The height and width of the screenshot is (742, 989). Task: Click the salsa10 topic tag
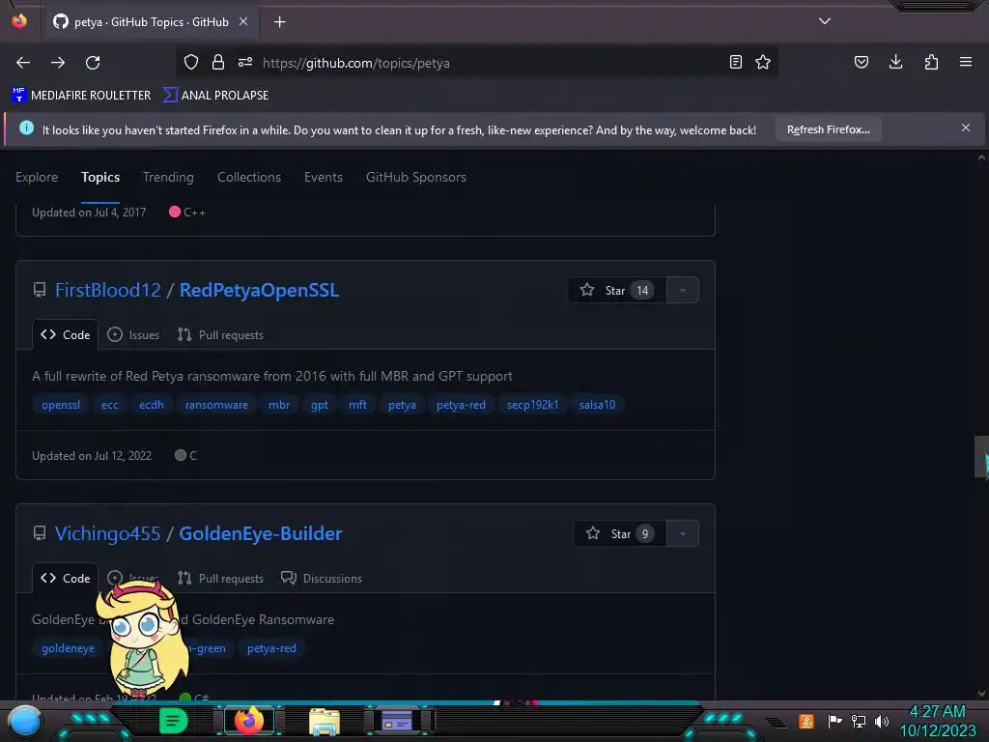[597, 405]
